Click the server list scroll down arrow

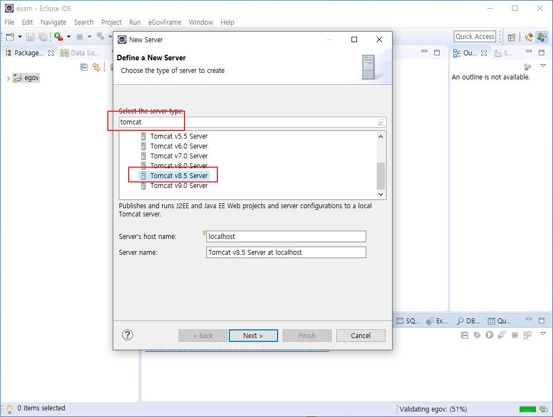[381, 194]
